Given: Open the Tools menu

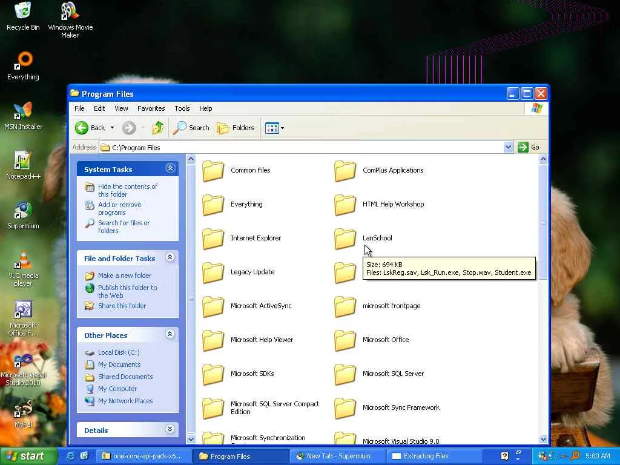Looking at the screenshot, I should [x=182, y=108].
